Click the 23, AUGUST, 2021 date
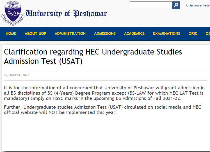Image resolution: width=210 pixels, height=152 pixels. point(16,75)
